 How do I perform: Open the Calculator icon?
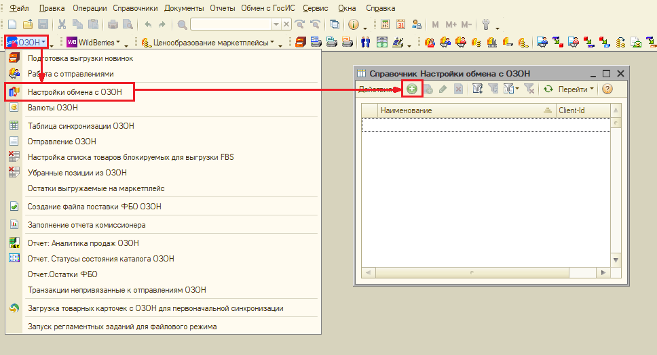pos(385,24)
